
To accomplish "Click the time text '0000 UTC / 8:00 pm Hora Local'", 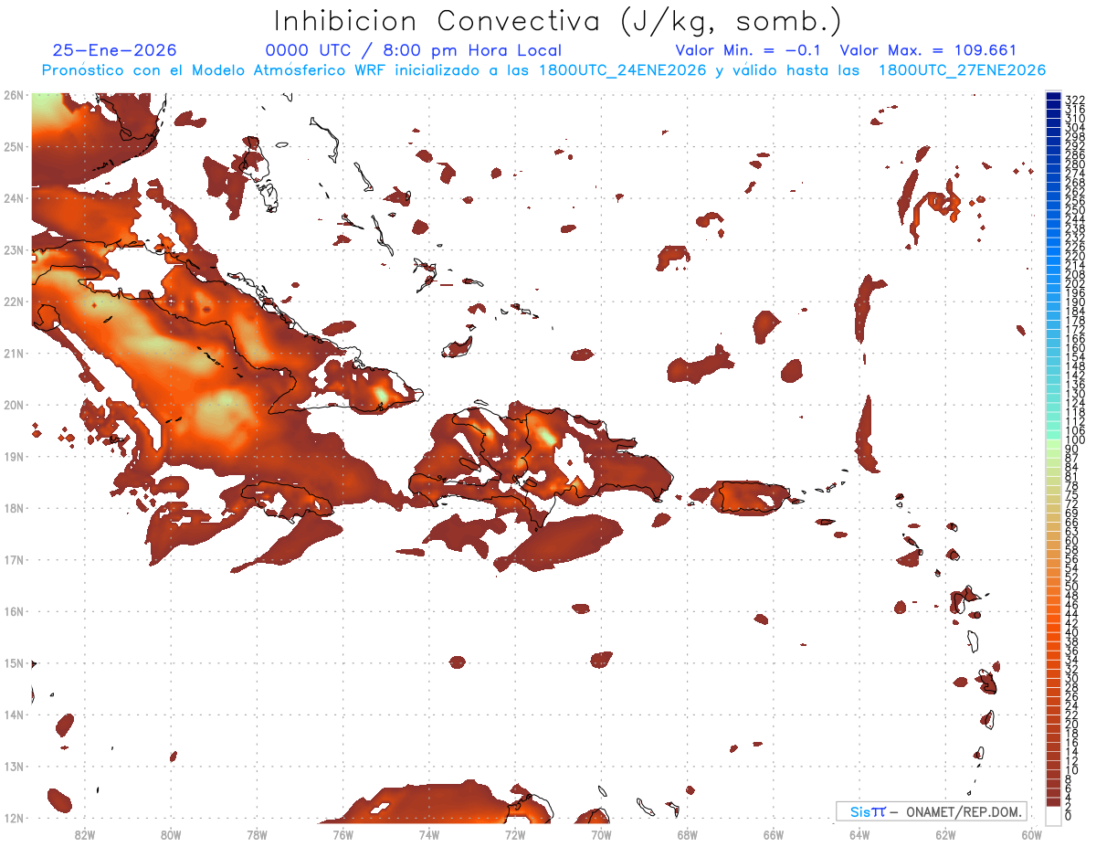I will (413, 50).
